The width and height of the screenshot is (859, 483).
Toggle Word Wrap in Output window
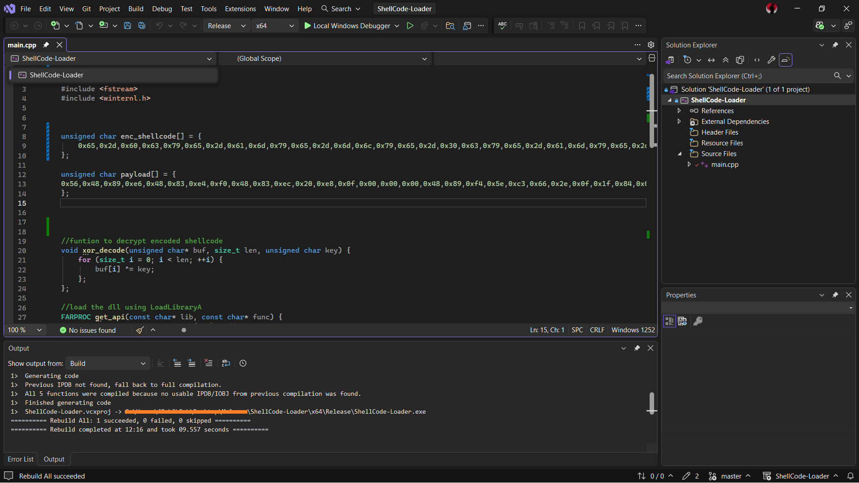(x=226, y=363)
